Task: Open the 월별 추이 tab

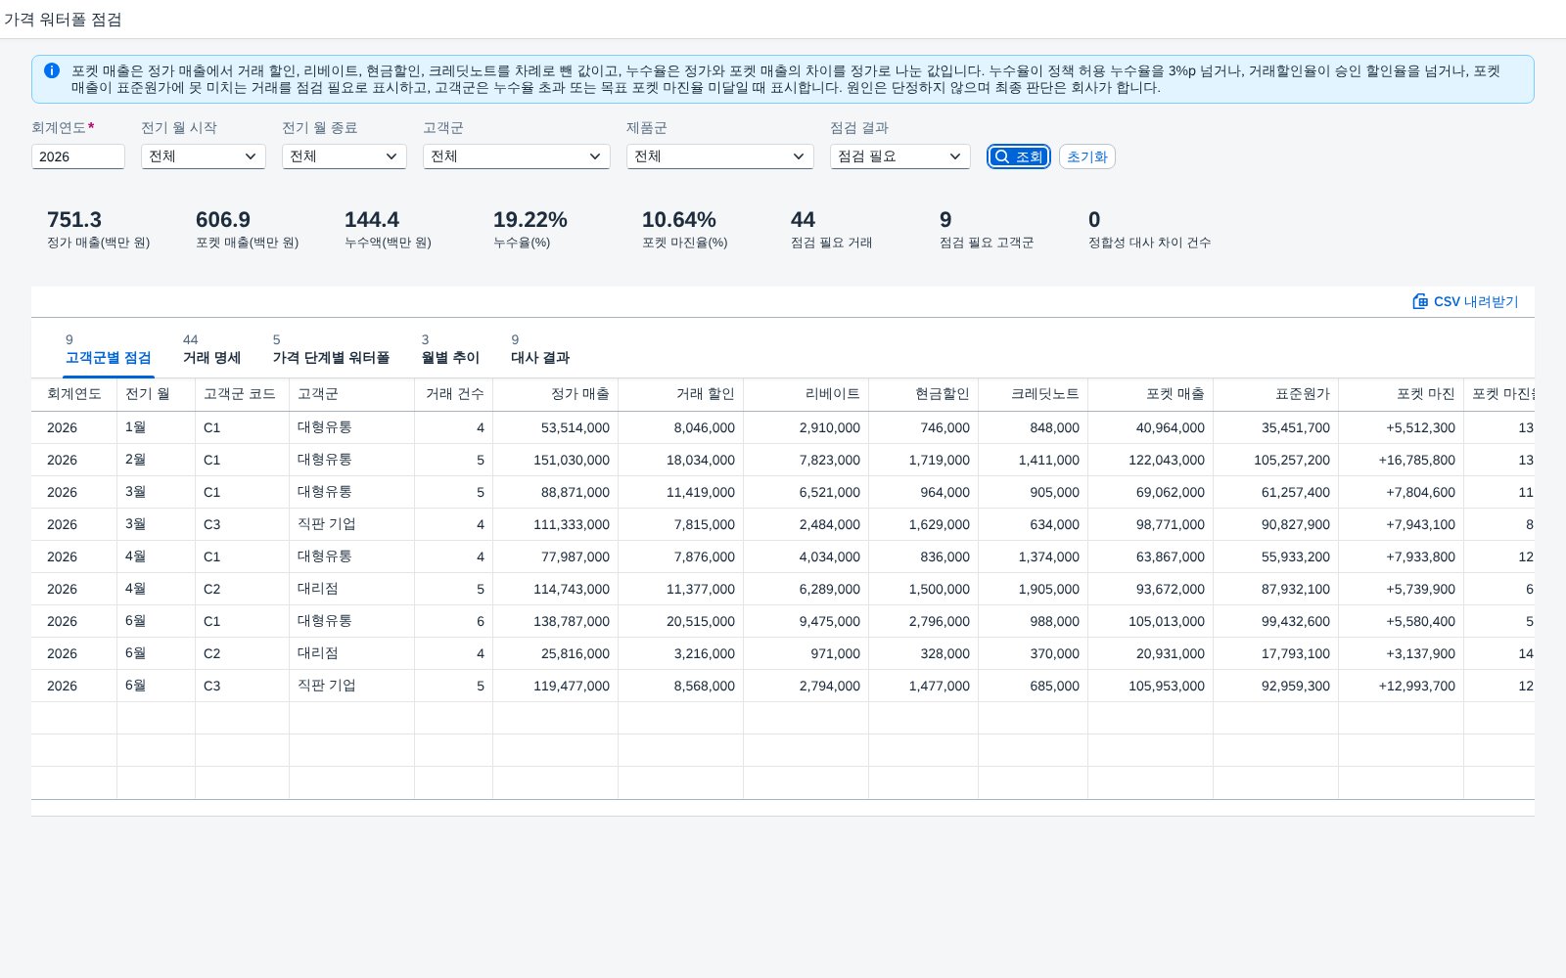Action: [x=450, y=349]
